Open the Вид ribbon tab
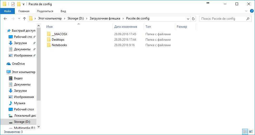The width and height of the screenshot is (255, 135). pyautogui.click(x=63, y=11)
